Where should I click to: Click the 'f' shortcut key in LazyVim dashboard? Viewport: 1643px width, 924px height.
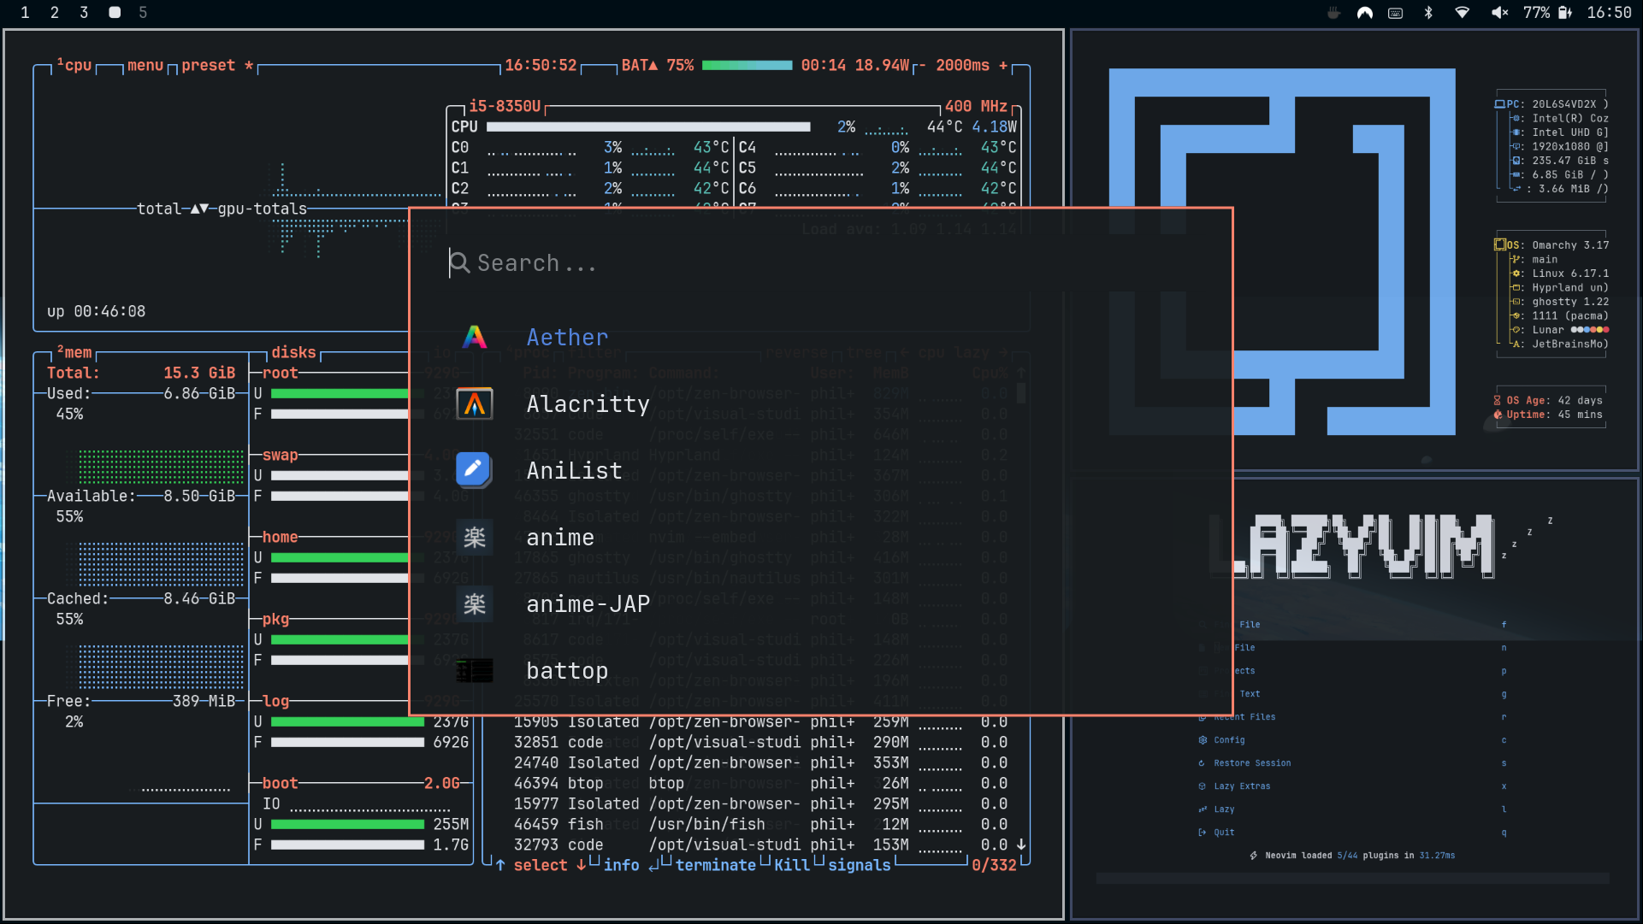coord(1504,625)
